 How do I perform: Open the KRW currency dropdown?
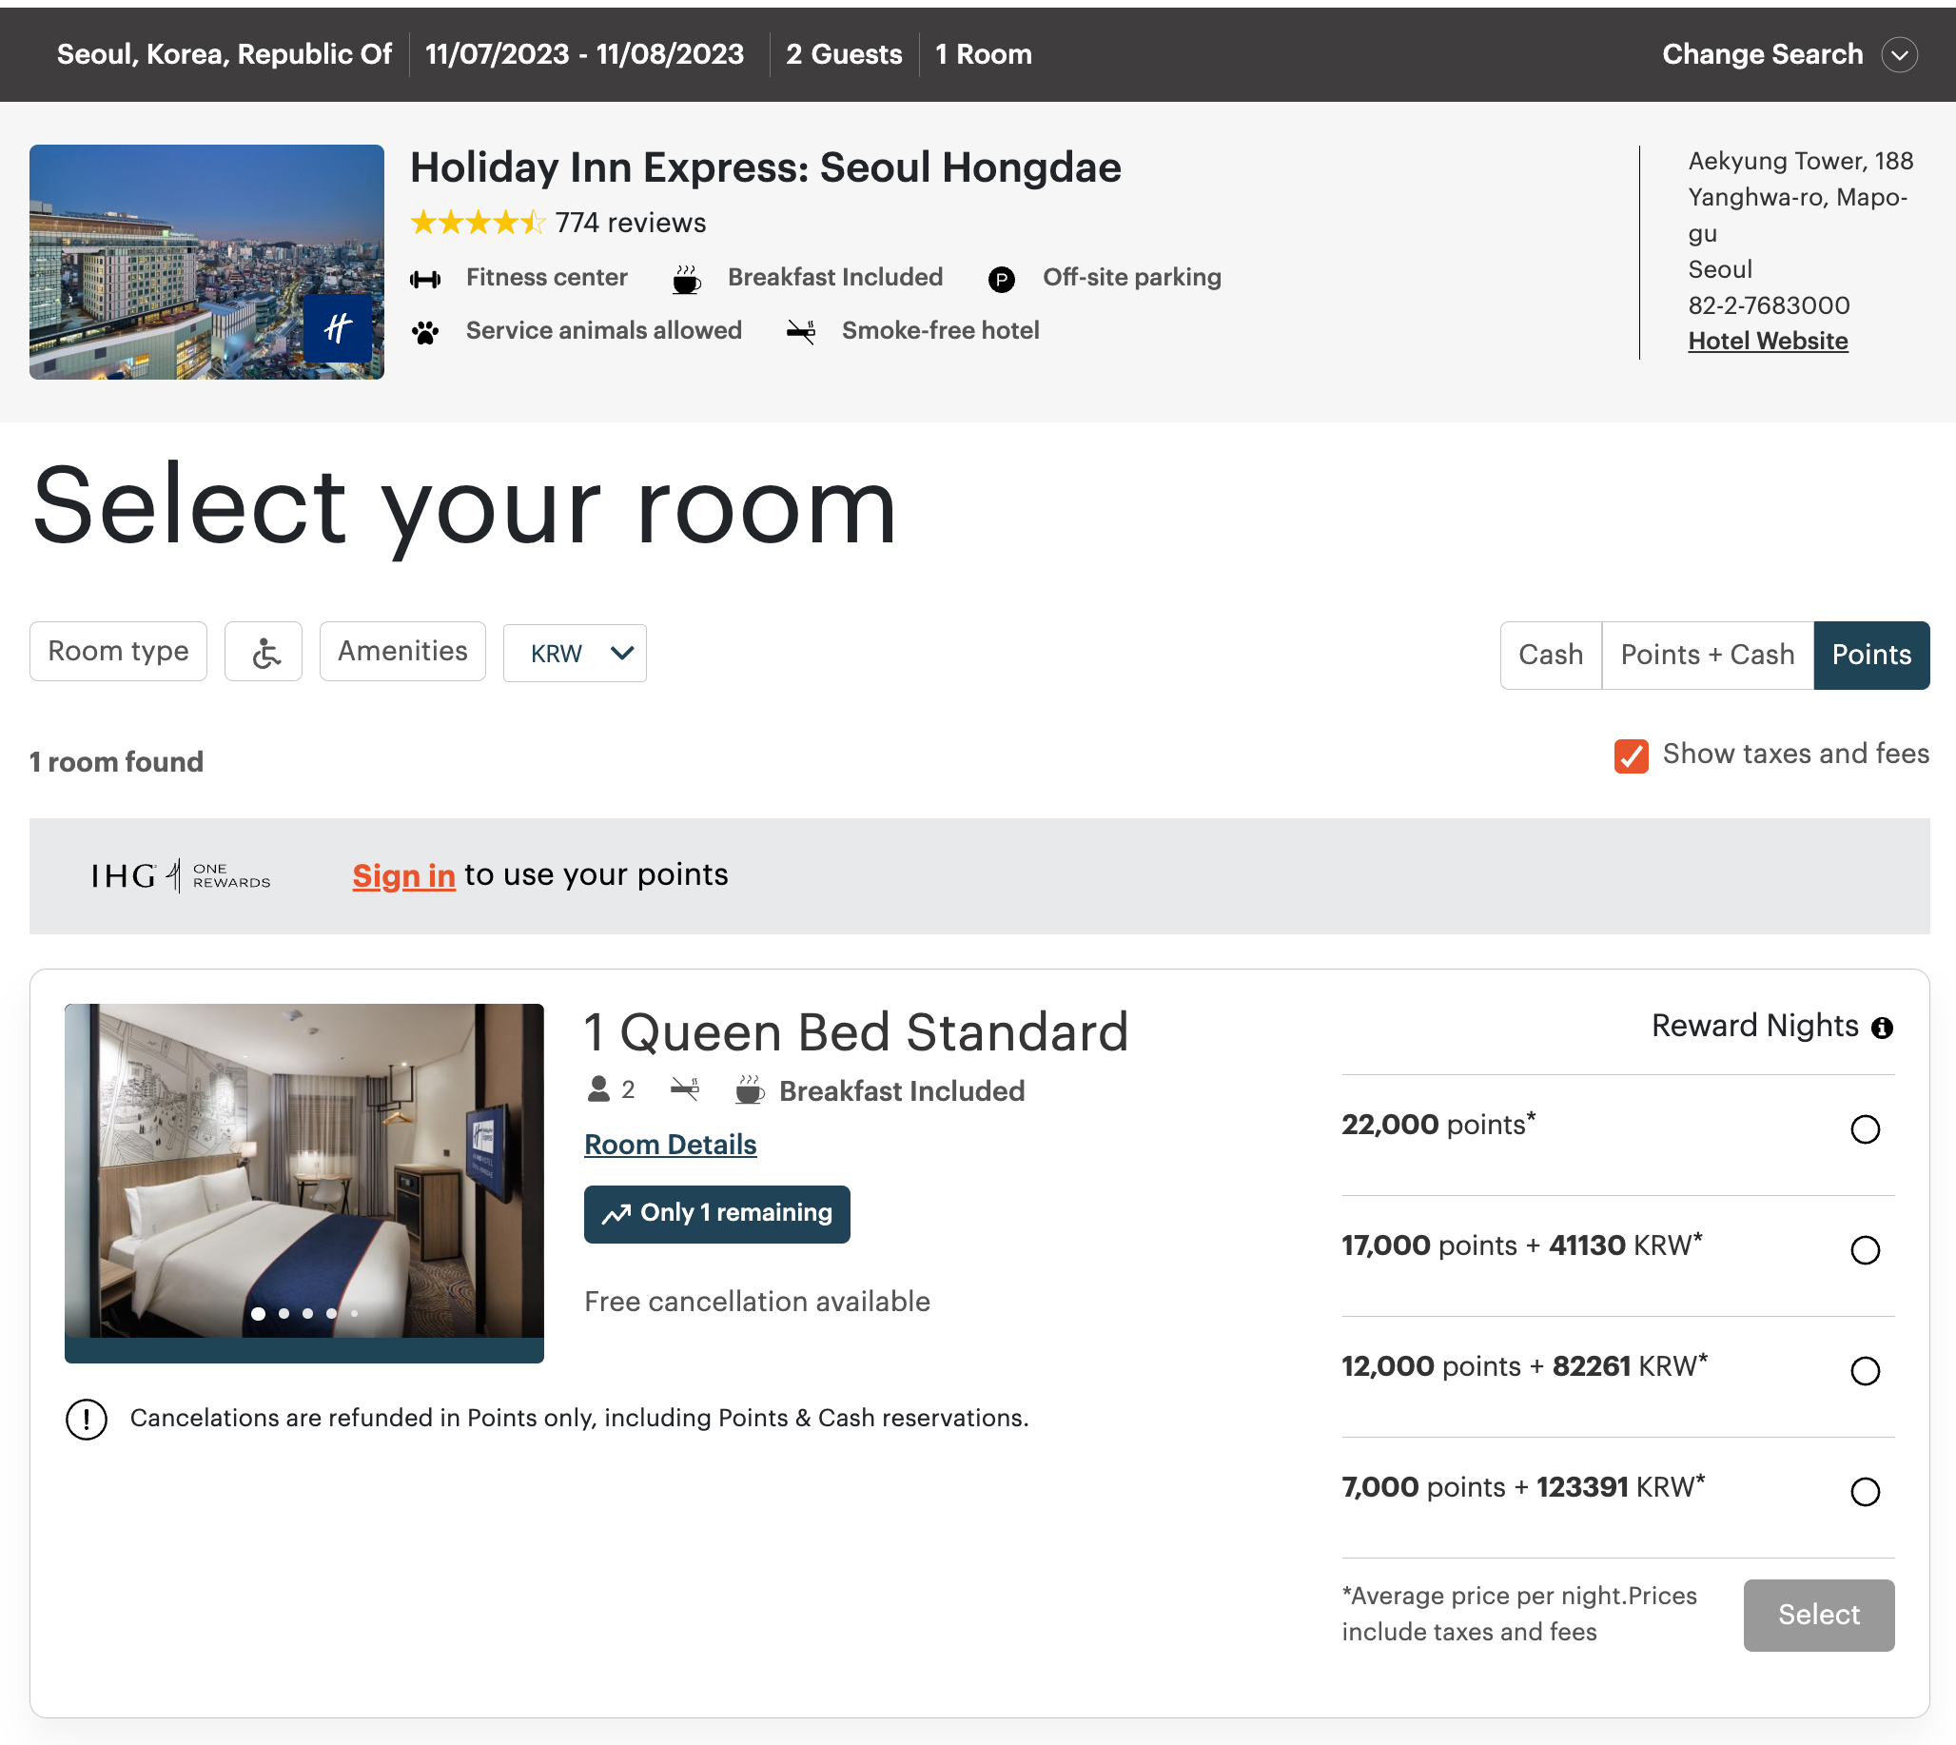tap(576, 653)
